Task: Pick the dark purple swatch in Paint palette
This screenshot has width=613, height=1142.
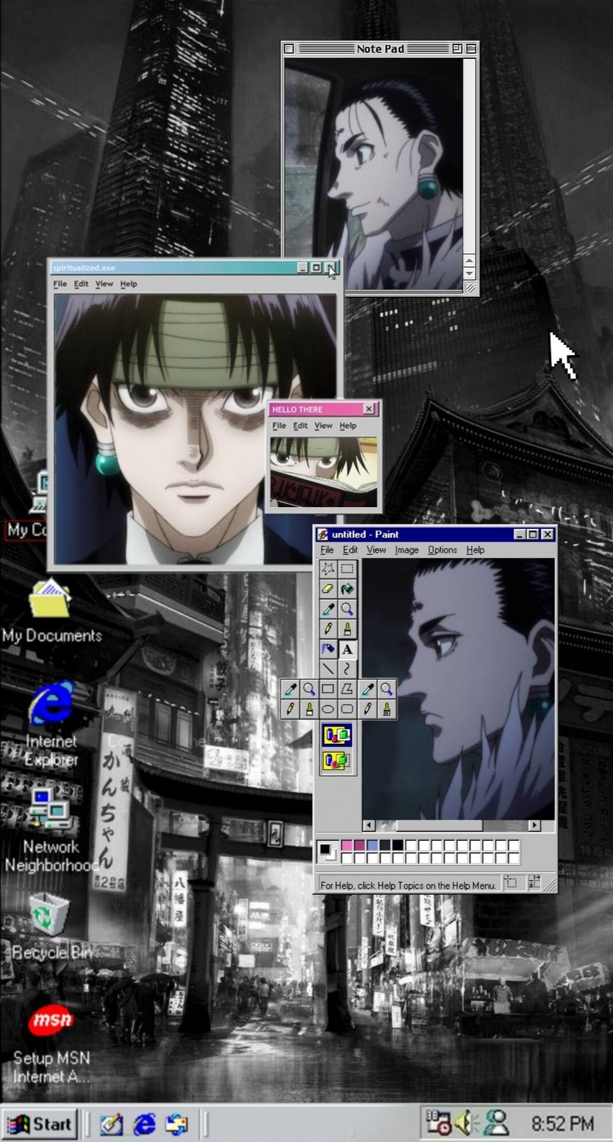Action: pyautogui.click(x=385, y=845)
